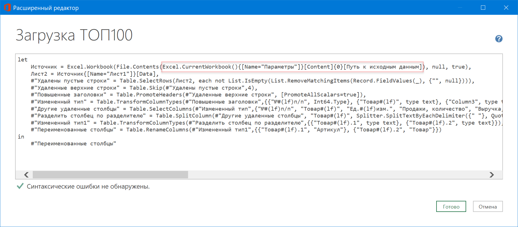
Task: Click the 'Загрузка ТОП100' query title
Action: 74,35
